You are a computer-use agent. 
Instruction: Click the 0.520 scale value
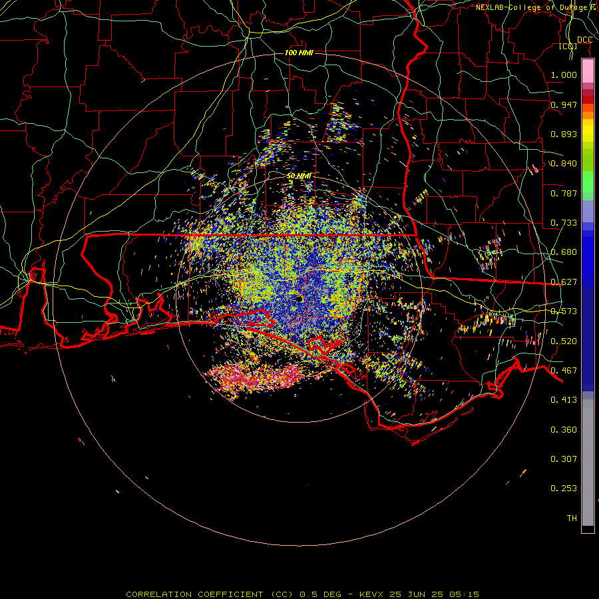click(x=564, y=341)
